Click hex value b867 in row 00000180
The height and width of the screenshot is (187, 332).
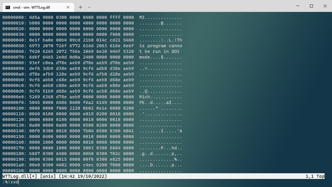tap(35, 154)
